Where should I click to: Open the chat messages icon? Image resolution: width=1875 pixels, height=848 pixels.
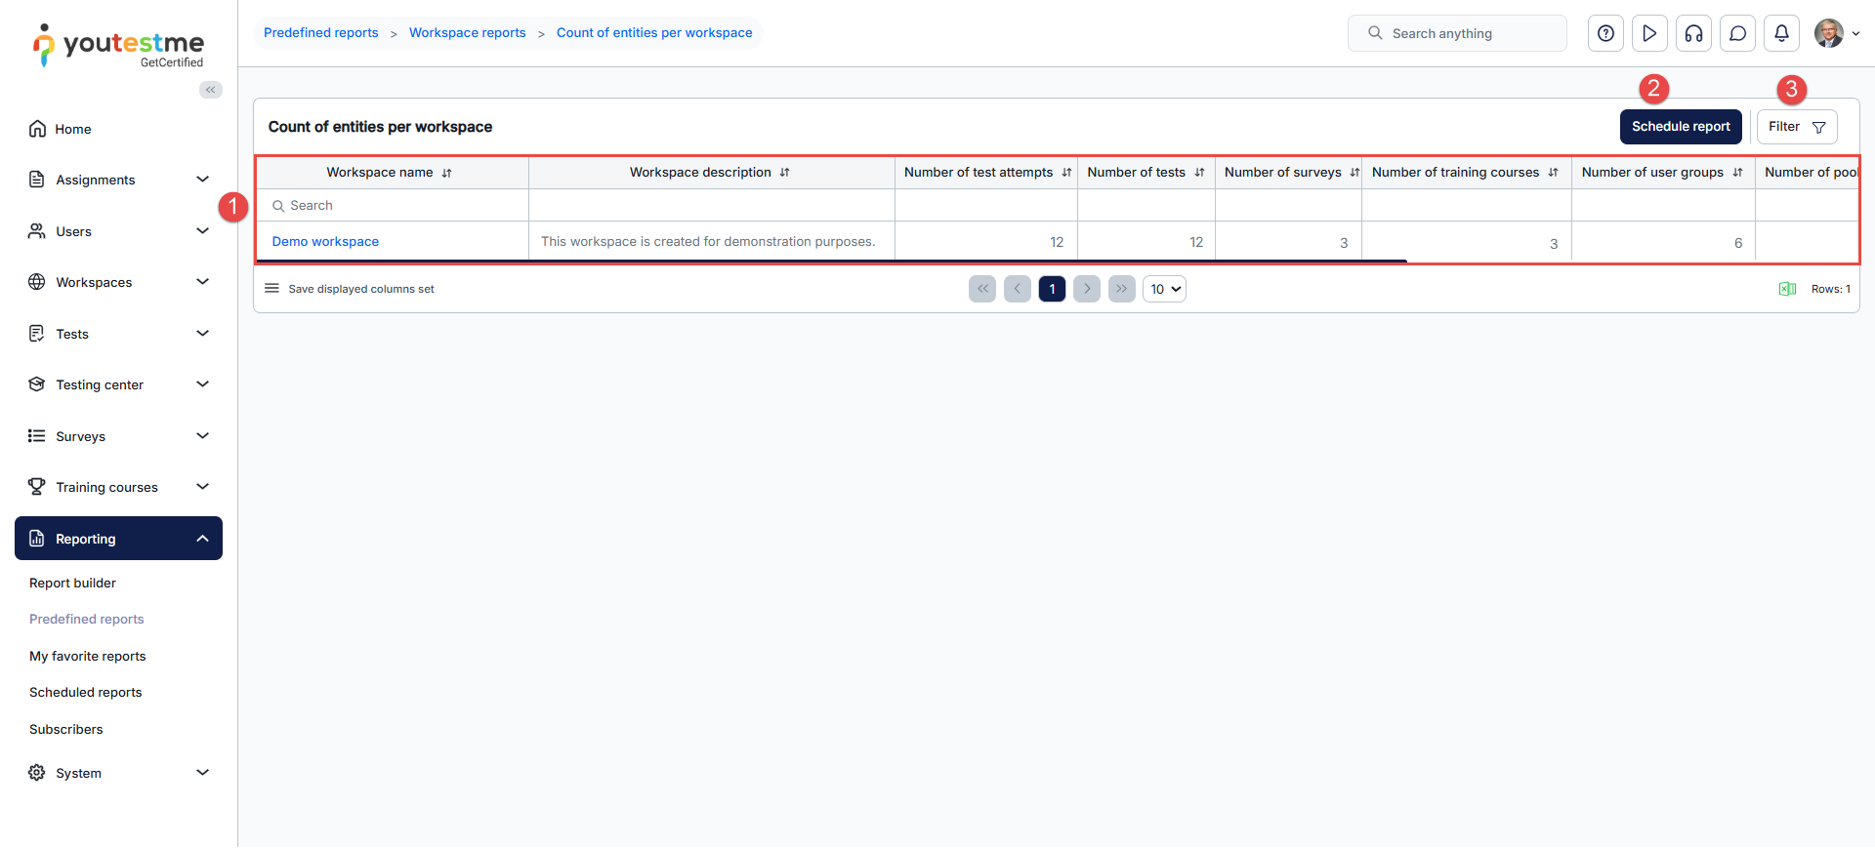pyautogui.click(x=1737, y=33)
